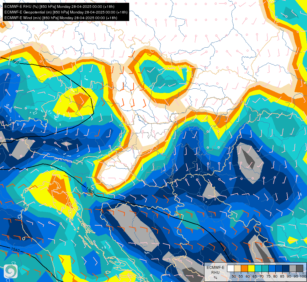Image resolution: width=307 pixels, height=282 pixels.
Task: Select the dark grey 95–100% legend swatch
Action: 299,268
